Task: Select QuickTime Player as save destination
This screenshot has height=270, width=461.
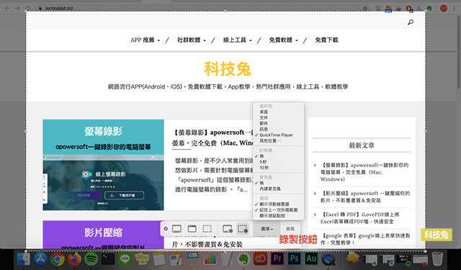Action: 276,135
